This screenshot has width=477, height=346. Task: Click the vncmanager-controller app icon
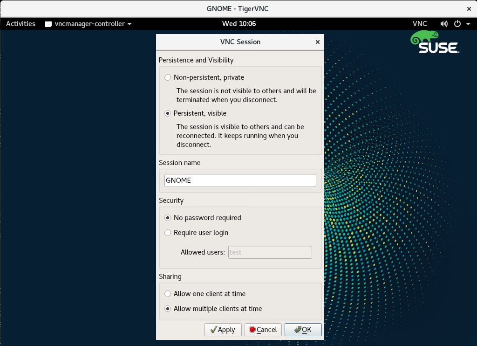48,24
